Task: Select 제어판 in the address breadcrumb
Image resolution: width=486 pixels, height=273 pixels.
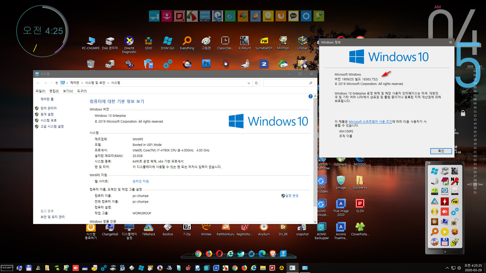Action: (x=74, y=83)
